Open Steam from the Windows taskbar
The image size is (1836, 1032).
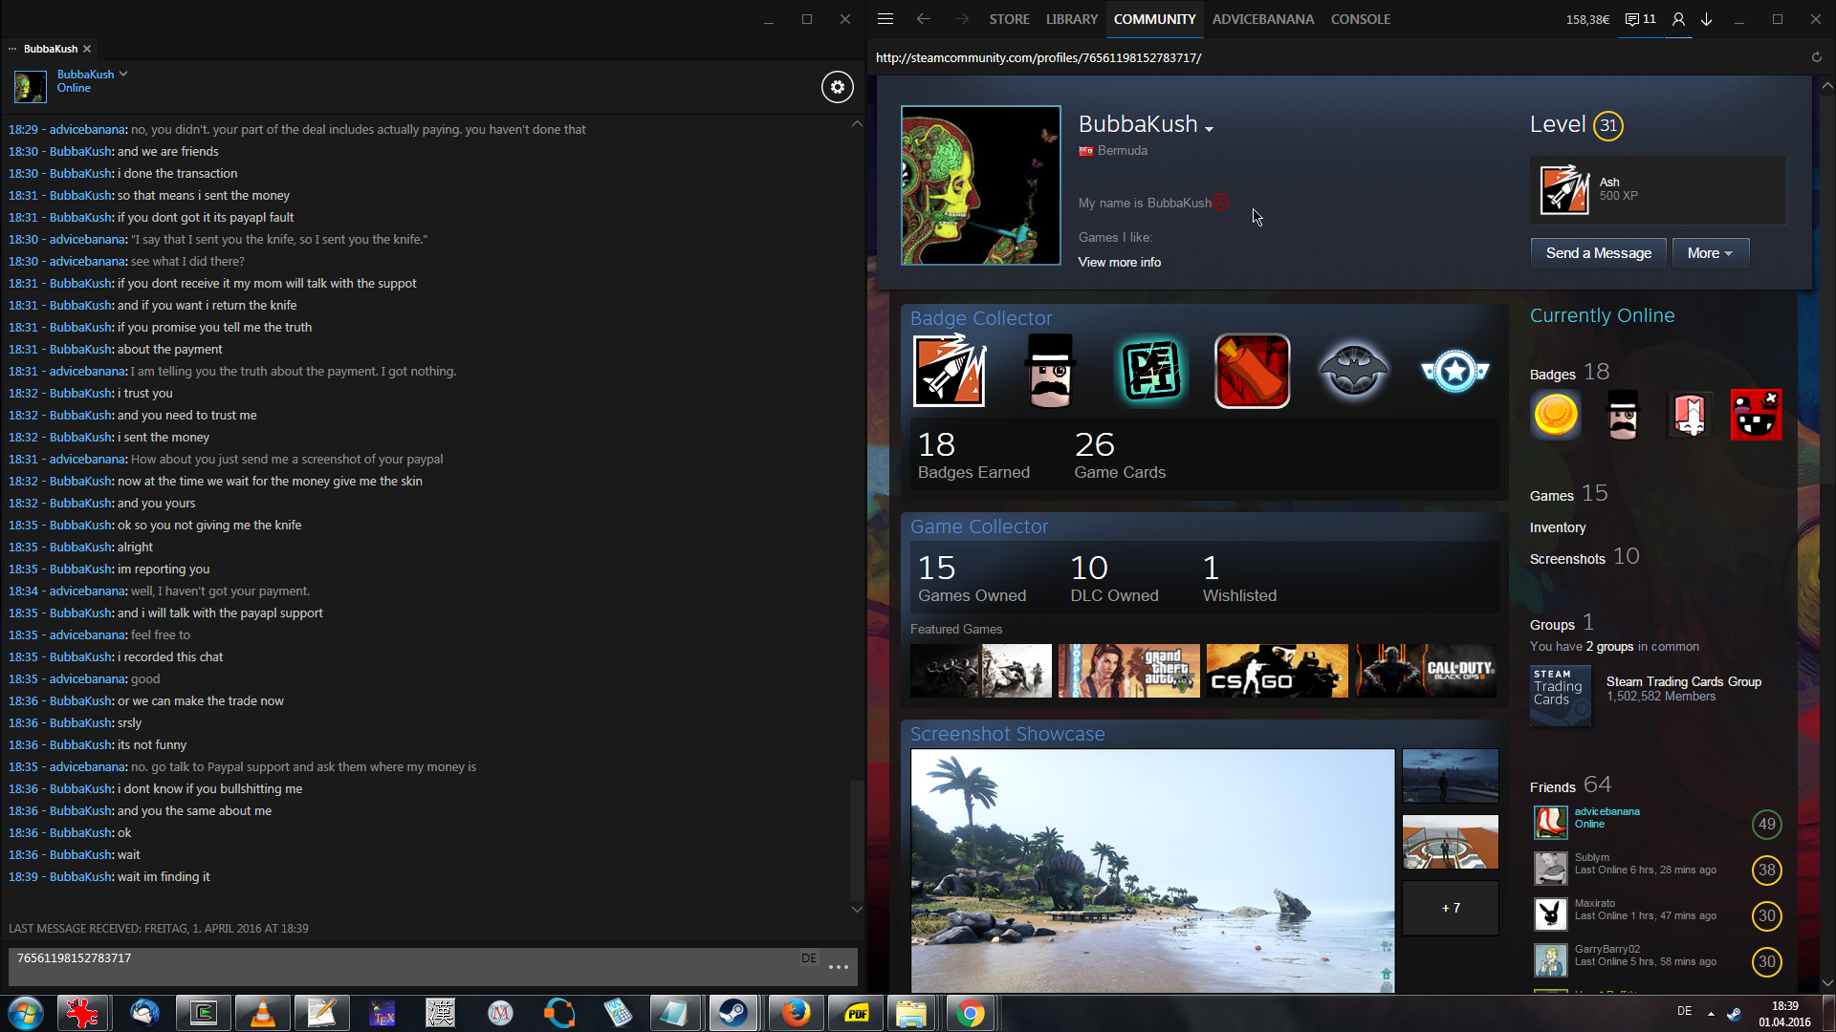point(733,1013)
